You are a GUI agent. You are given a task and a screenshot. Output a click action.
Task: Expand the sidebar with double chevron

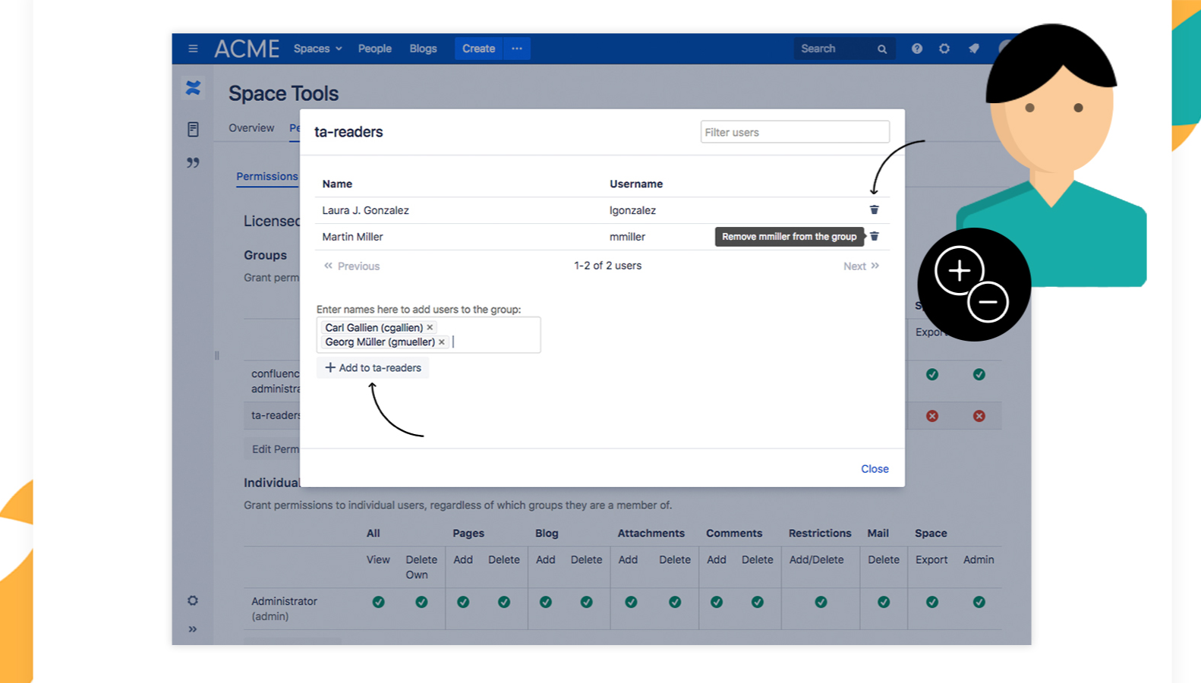tap(193, 629)
